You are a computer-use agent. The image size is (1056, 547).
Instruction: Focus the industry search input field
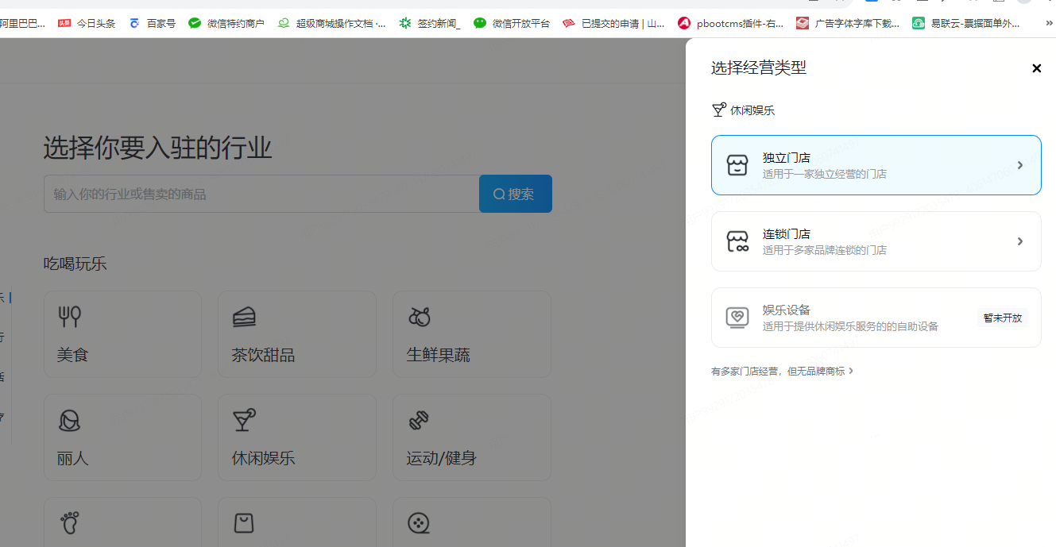click(x=261, y=194)
